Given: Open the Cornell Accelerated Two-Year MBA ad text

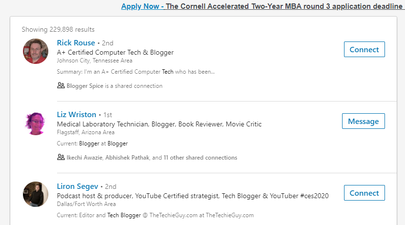Looking at the screenshot, I should pyautogui.click(x=283, y=6).
